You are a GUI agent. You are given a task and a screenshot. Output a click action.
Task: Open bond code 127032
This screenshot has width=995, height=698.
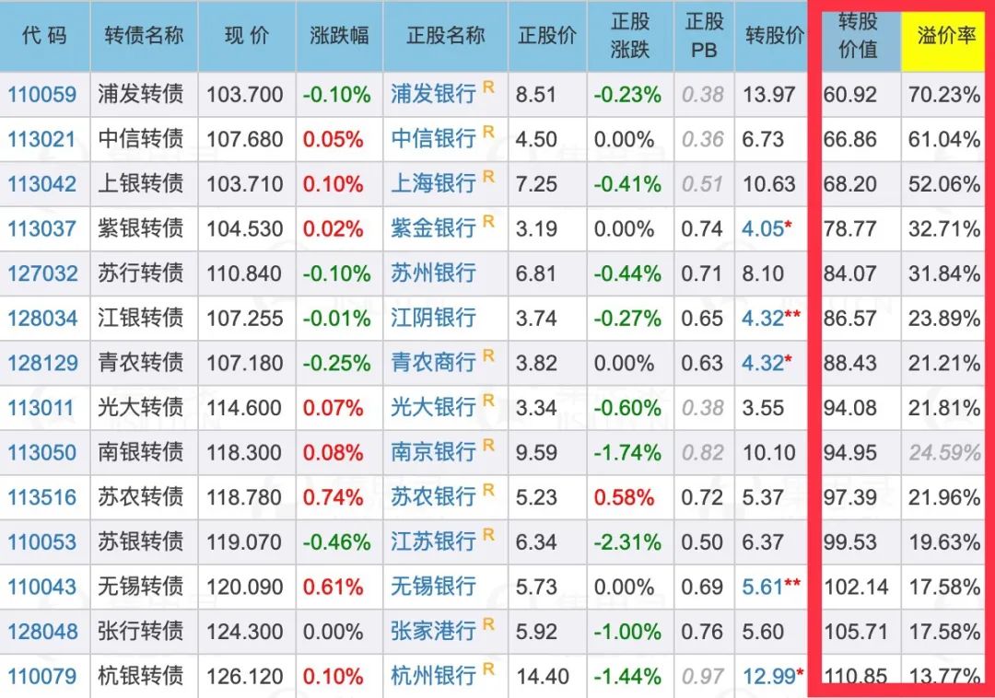[x=41, y=273]
